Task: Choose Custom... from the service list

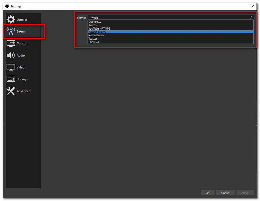Action: [x=171, y=22]
